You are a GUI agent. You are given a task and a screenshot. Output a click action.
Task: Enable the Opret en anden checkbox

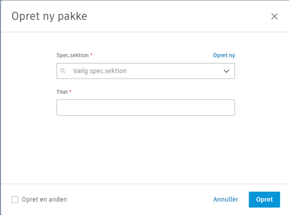[15, 199]
